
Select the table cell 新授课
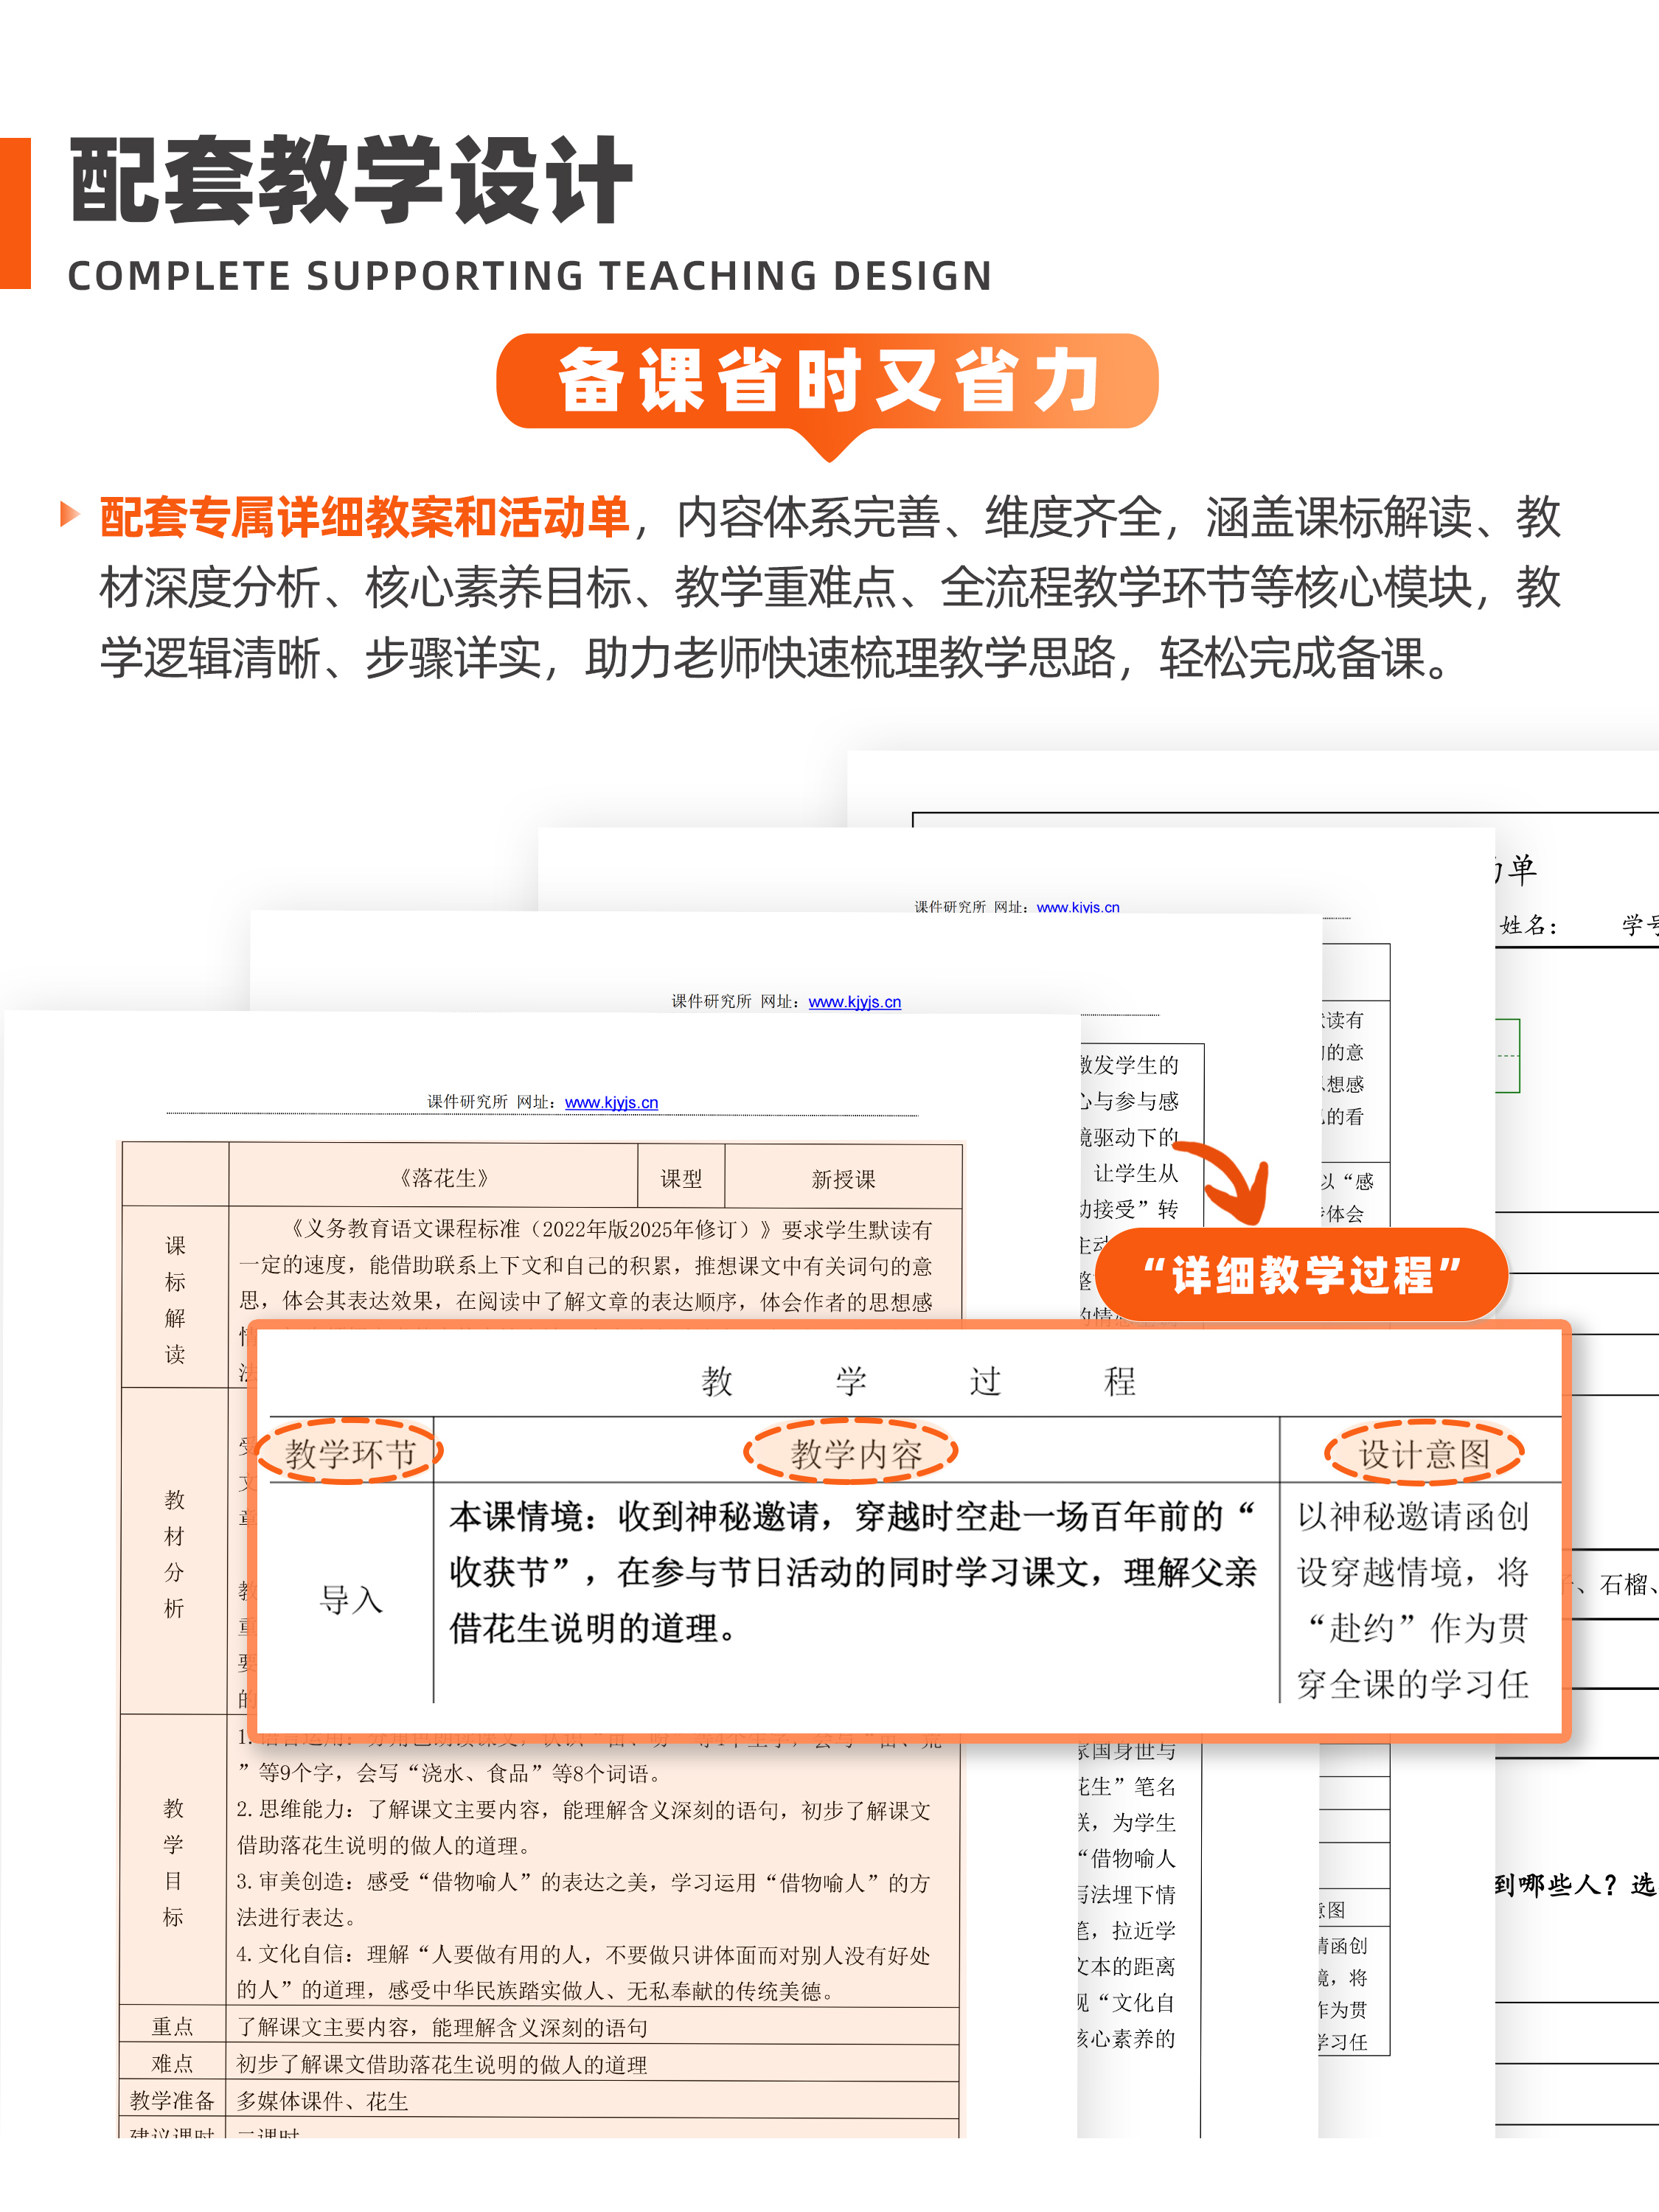click(843, 1178)
